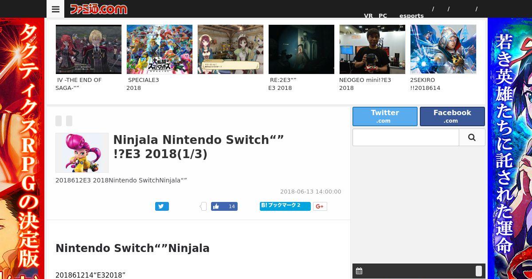Screen dimensions: 532x279
Task: Click the 'NEOGEO mini!?E3 2018' caption
Action: (365, 84)
